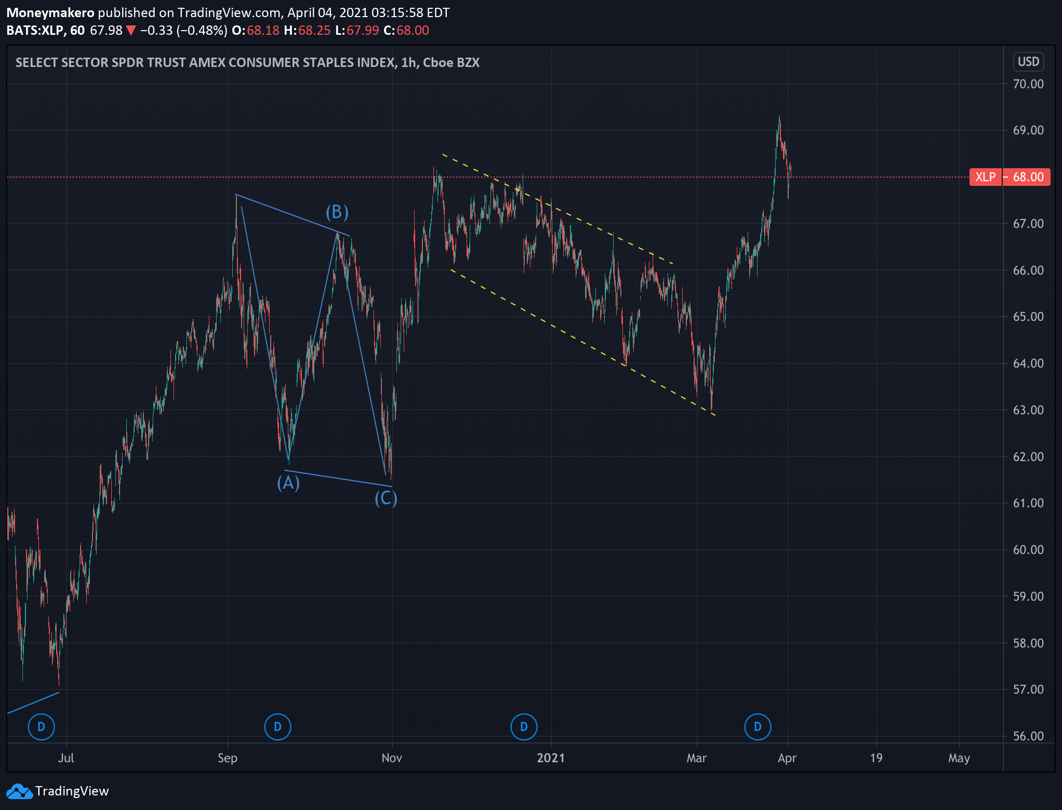
Task: Click the TradingView brand text
Action: [x=72, y=791]
